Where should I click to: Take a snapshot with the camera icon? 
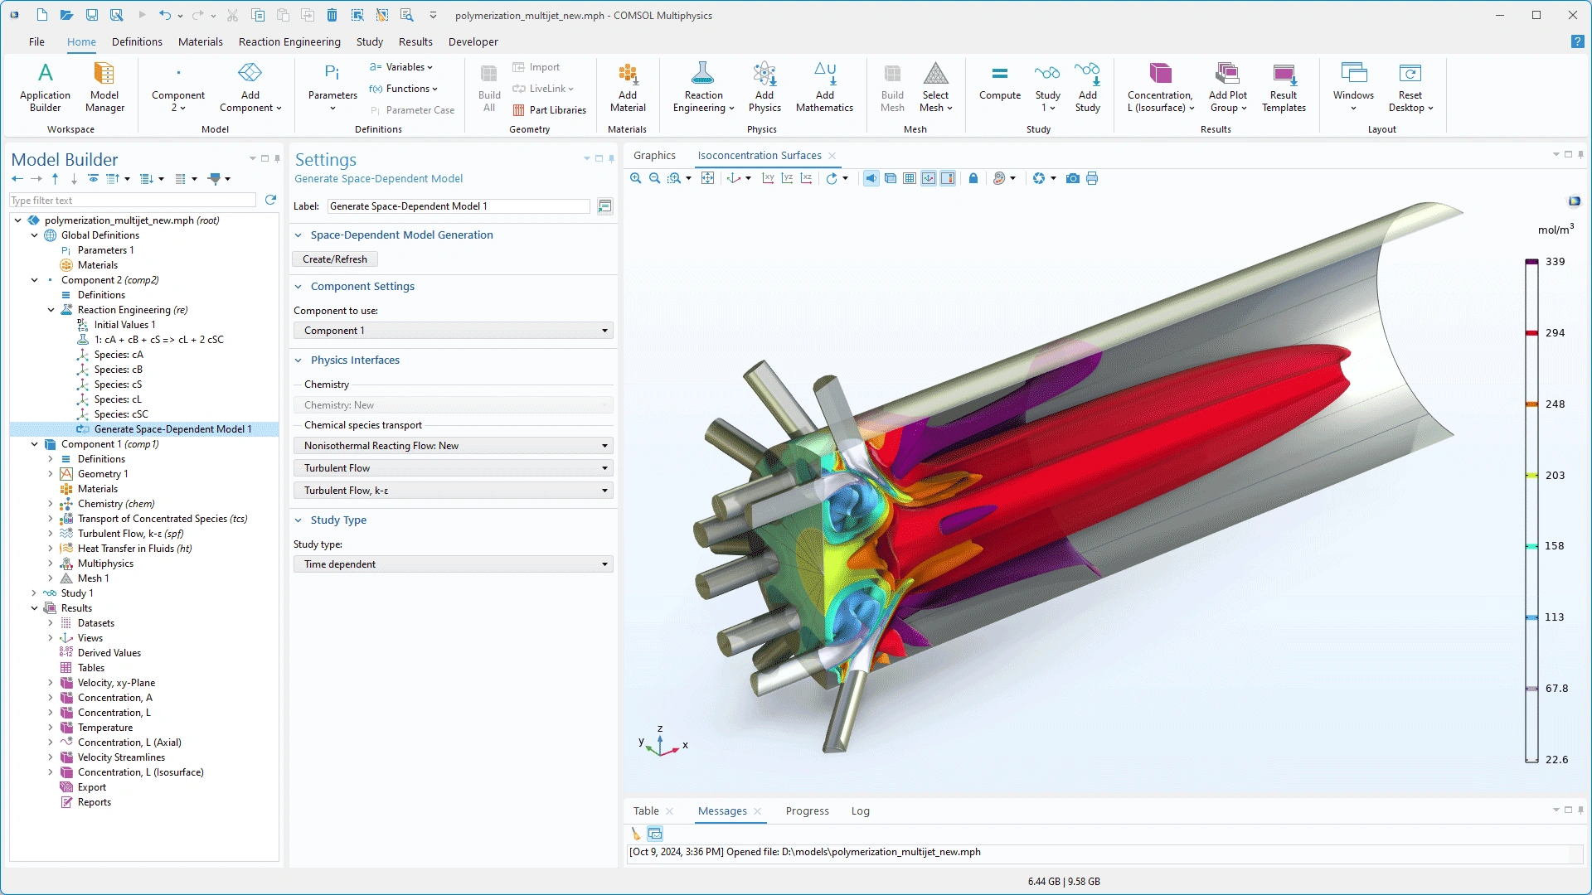(1072, 178)
